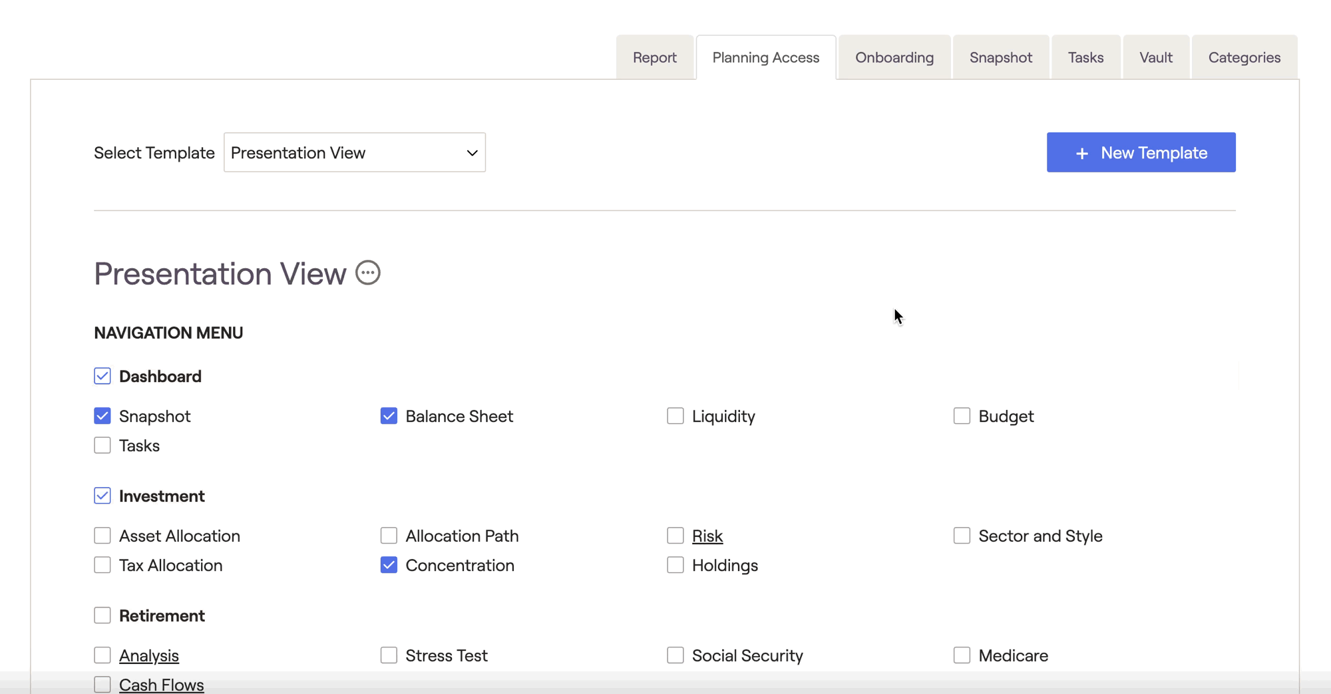This screenshot has width=1331, height=694.
Task: Select the Categories tab
Action: [x=1244, y=58]
